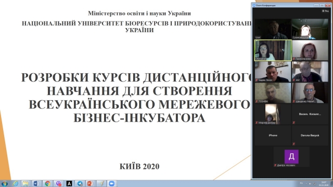
Task: Open the black 'A' app in taskbar
Action: click(x=69, y=183)
